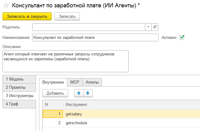Click Добавить to add a tool
Viewport: 200px width, 131px height.
tap(55, 93)
